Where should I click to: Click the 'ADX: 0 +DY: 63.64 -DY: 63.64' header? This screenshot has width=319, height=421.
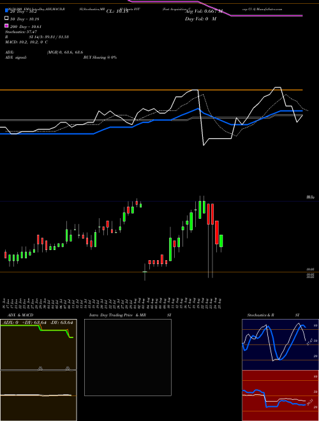[38, 323]
